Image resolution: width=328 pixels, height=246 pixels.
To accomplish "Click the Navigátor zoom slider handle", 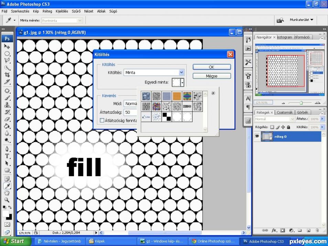I will click(301, 103).
